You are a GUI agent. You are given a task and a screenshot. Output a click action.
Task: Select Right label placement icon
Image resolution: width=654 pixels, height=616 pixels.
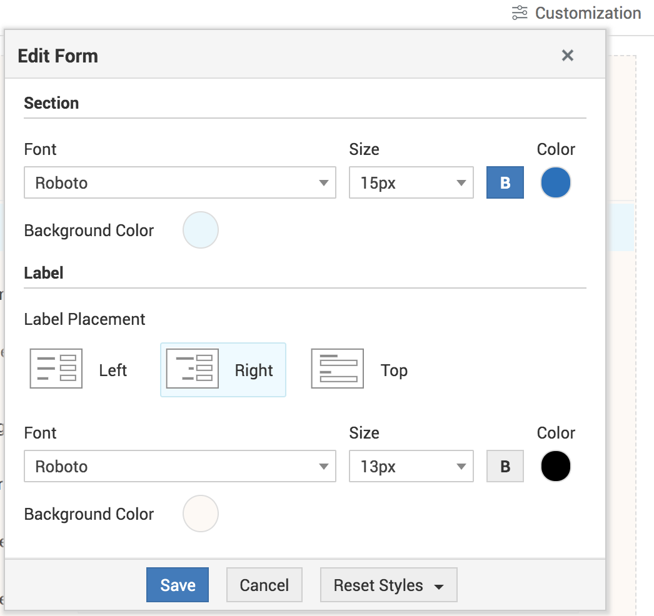click(x=193, y=369)
